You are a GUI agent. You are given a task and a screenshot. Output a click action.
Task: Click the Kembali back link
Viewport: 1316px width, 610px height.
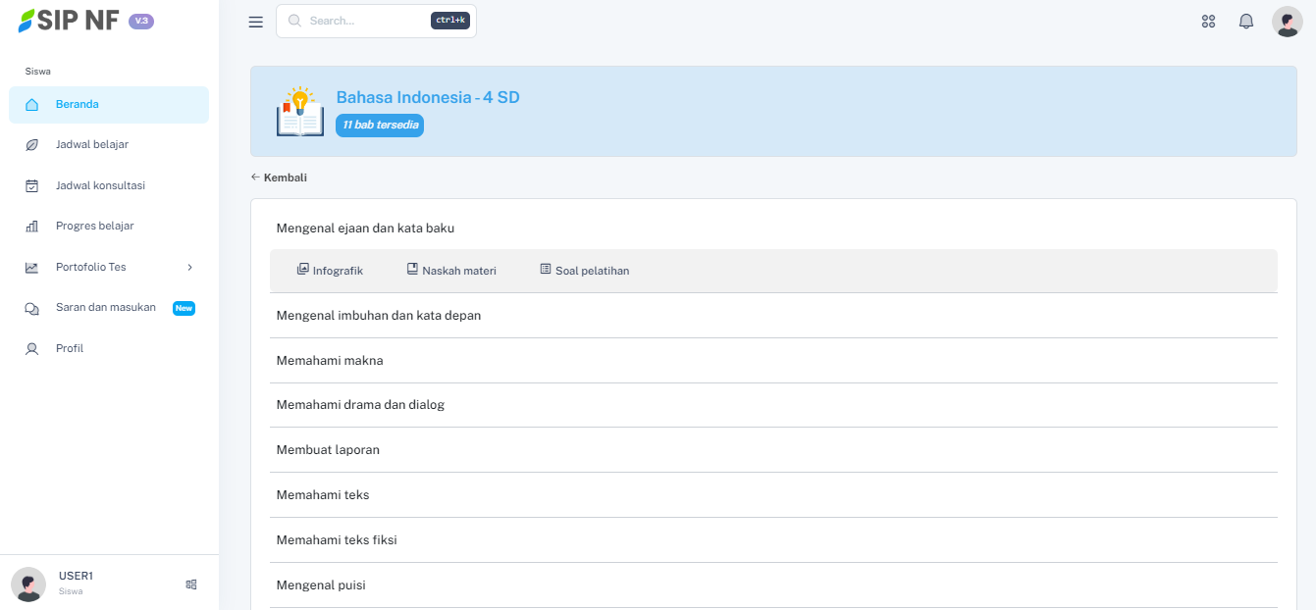[280, 178]
